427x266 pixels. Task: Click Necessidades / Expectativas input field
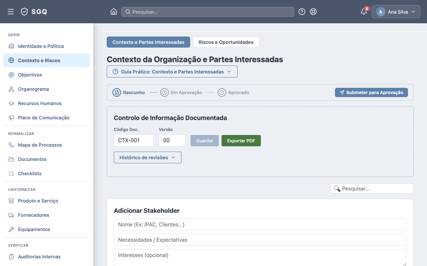[260, 240]
